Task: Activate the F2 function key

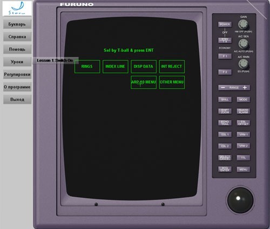Action: coord(225,72)
